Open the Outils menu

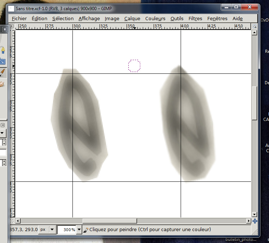coord(177,18)
